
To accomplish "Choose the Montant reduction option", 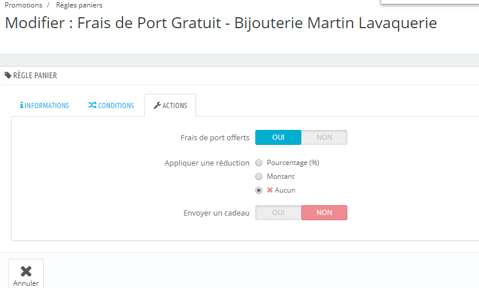I will click(x=259, y=176).
